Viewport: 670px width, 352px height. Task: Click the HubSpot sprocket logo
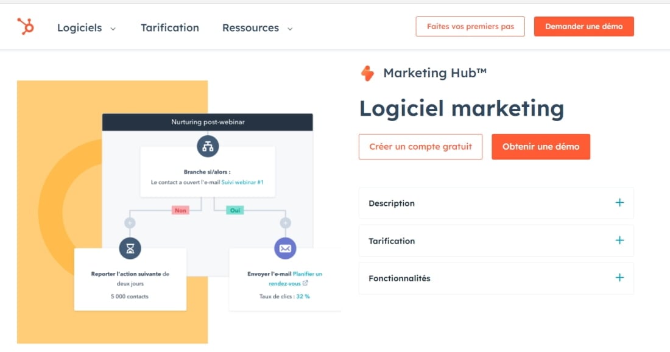[x=26, y=26]
